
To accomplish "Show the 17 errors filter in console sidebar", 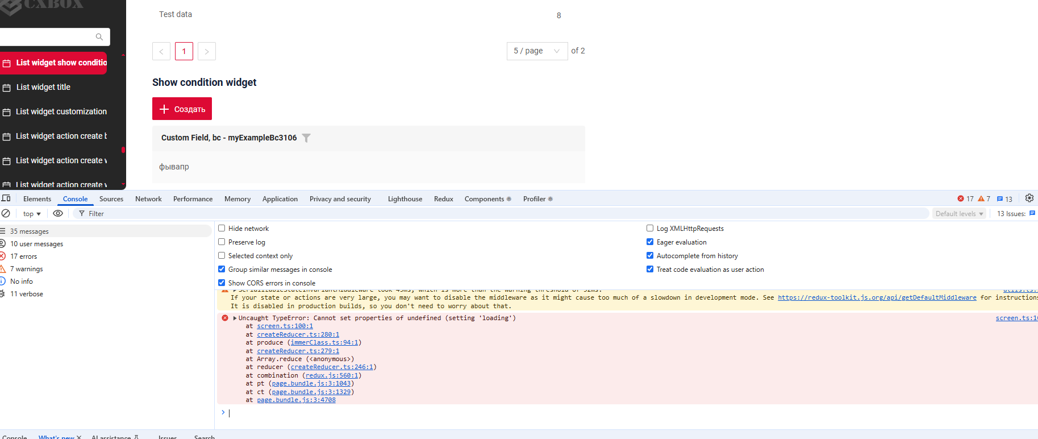I will point(106,256).
